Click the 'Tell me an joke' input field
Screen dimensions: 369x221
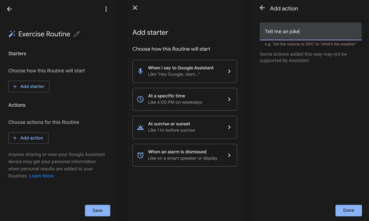(x=311, y=31)
